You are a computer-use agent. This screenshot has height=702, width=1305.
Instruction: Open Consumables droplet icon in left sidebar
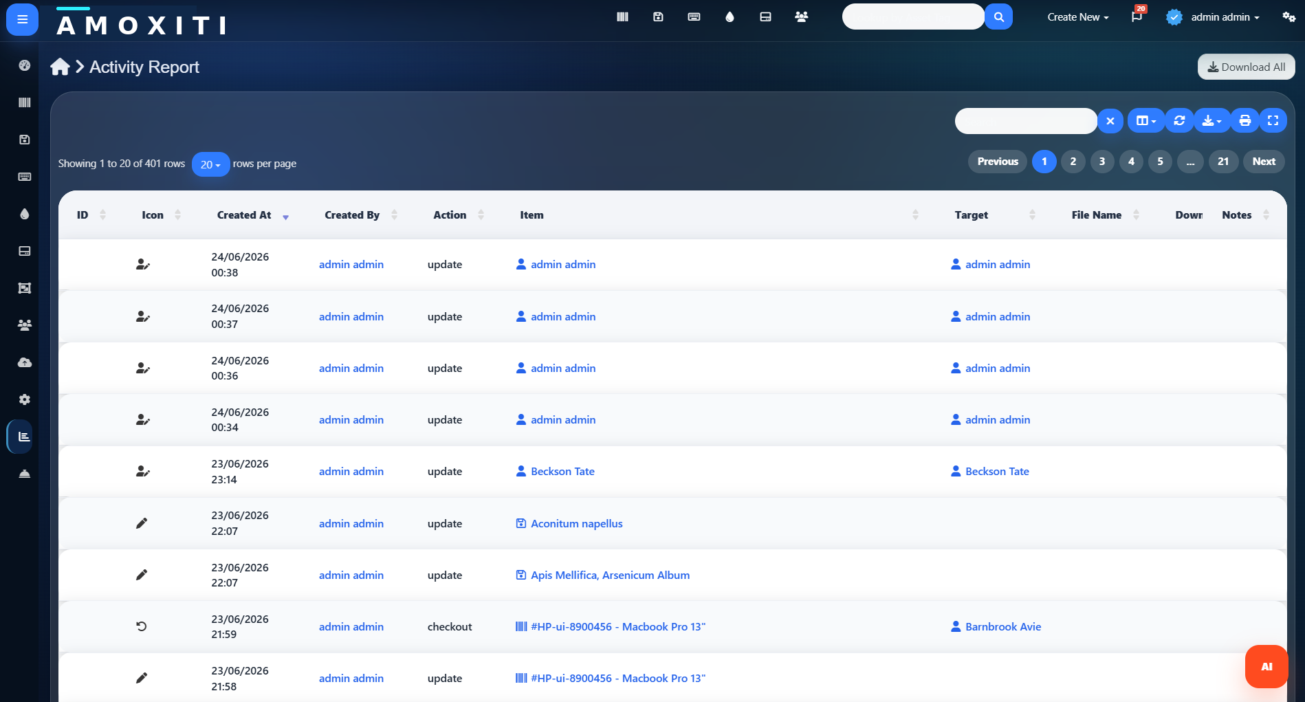click(25, 214)
